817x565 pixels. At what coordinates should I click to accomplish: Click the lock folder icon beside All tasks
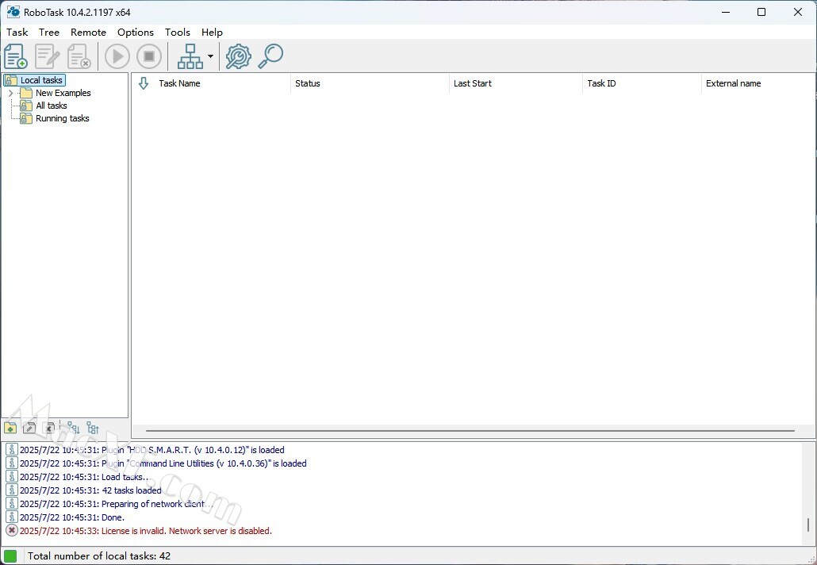[26, 106]
